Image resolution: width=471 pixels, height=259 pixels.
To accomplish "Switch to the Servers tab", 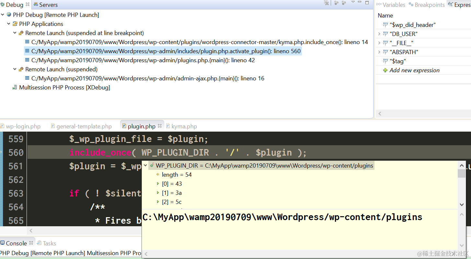I will tap(48, 5).
